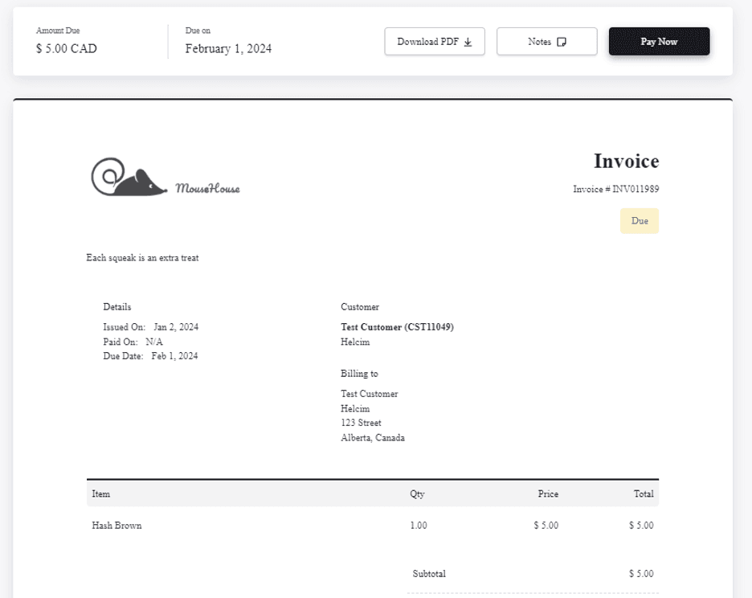
Task: Click the yellow Due status badge
Action: tap(640, 221)
